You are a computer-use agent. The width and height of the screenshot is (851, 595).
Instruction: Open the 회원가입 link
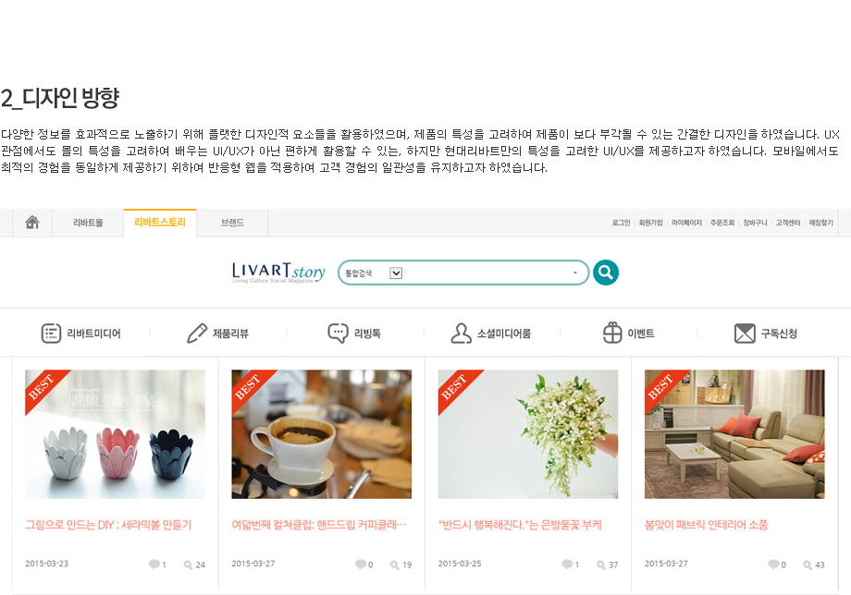pyautogui.click(x=650, y=223)
